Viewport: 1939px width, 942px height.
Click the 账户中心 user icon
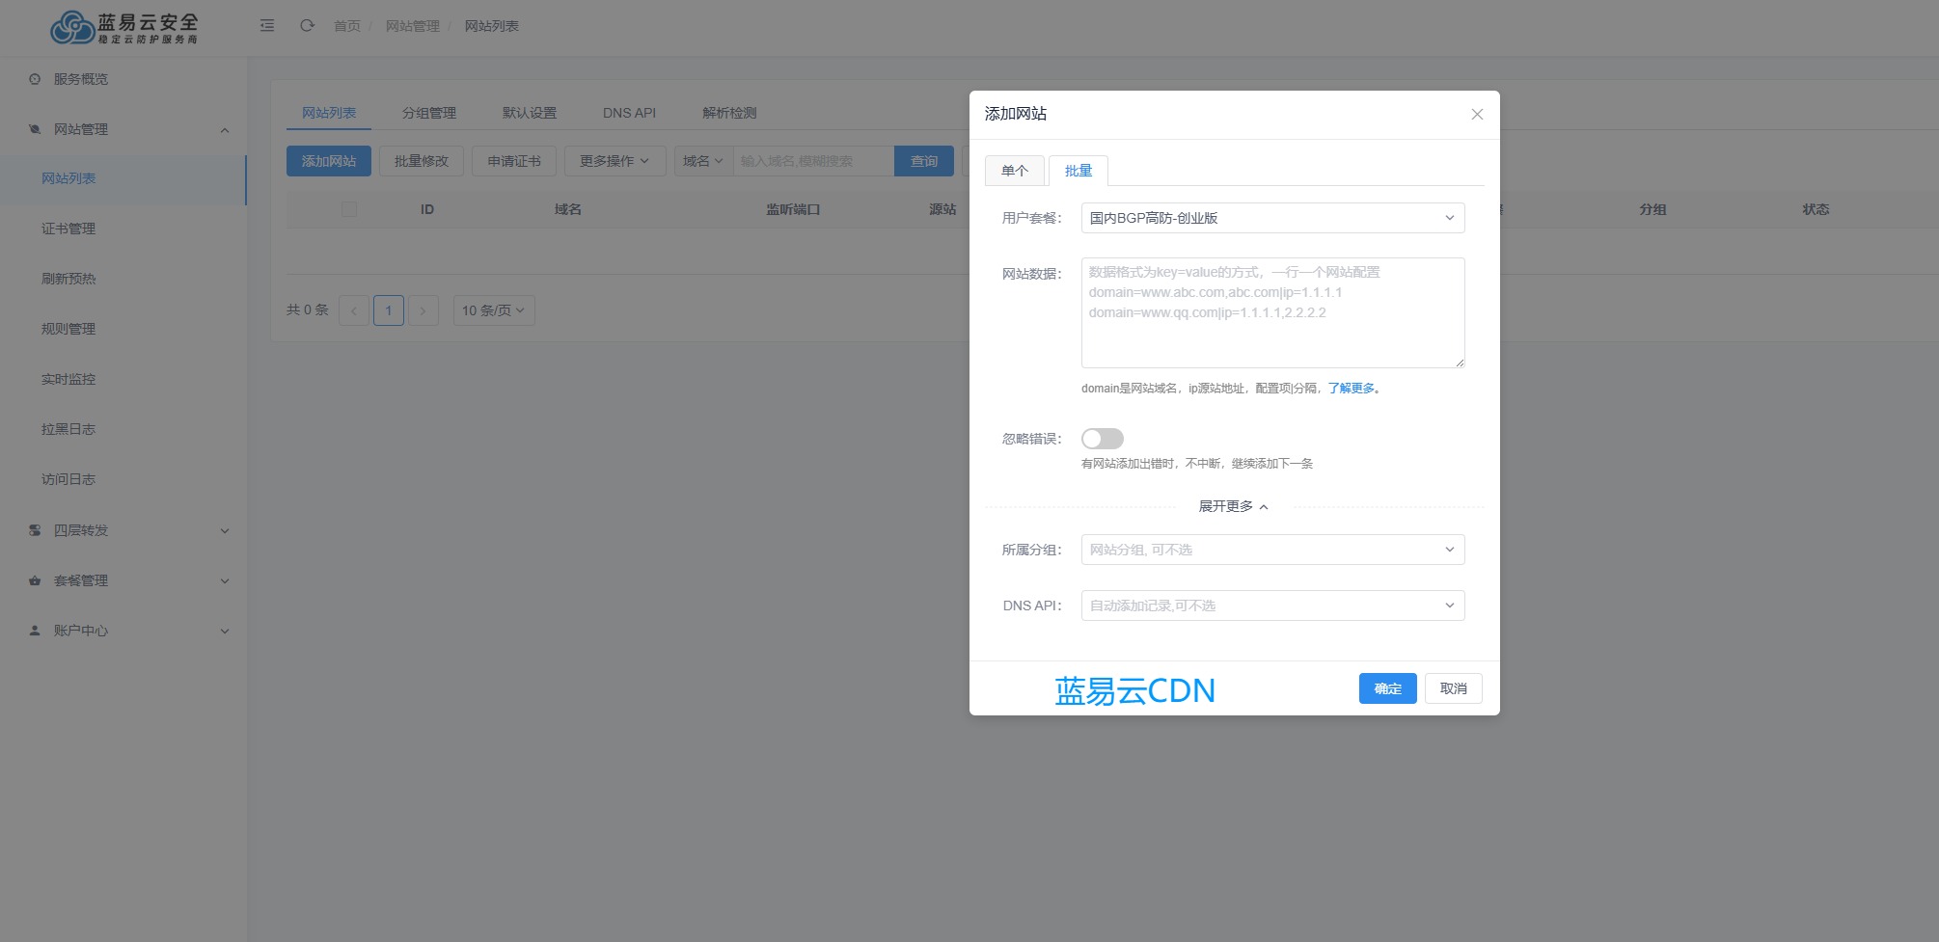35,631
